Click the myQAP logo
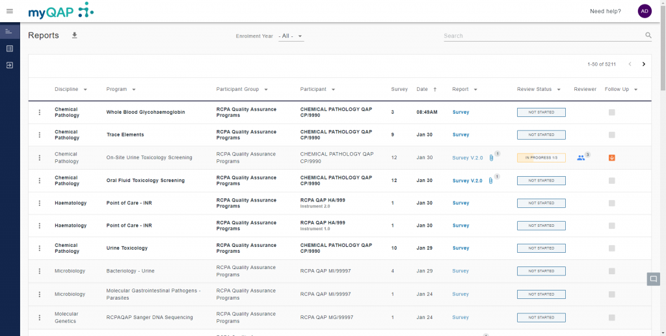 (60, 10)
